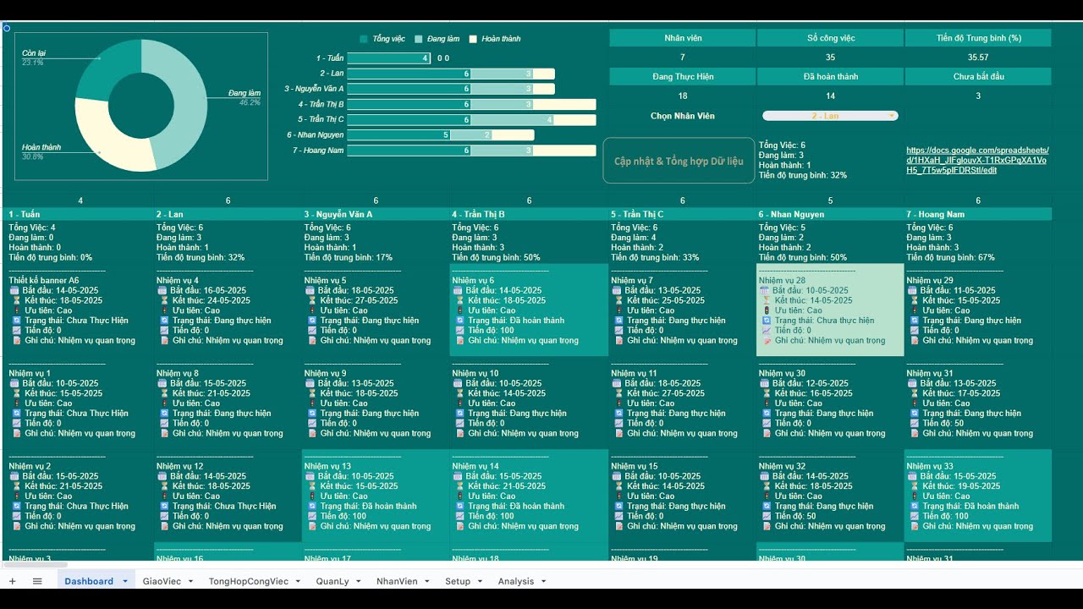Click the 6 - Nhan Nguyen bar in the chart
Screen dimensions: 1083x609
tap(440, 134)
